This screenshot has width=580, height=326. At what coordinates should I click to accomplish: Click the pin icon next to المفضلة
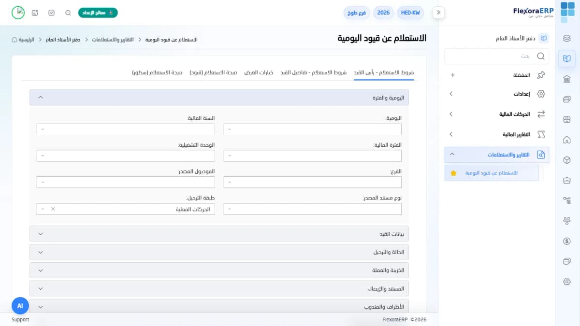pos(541,75)
